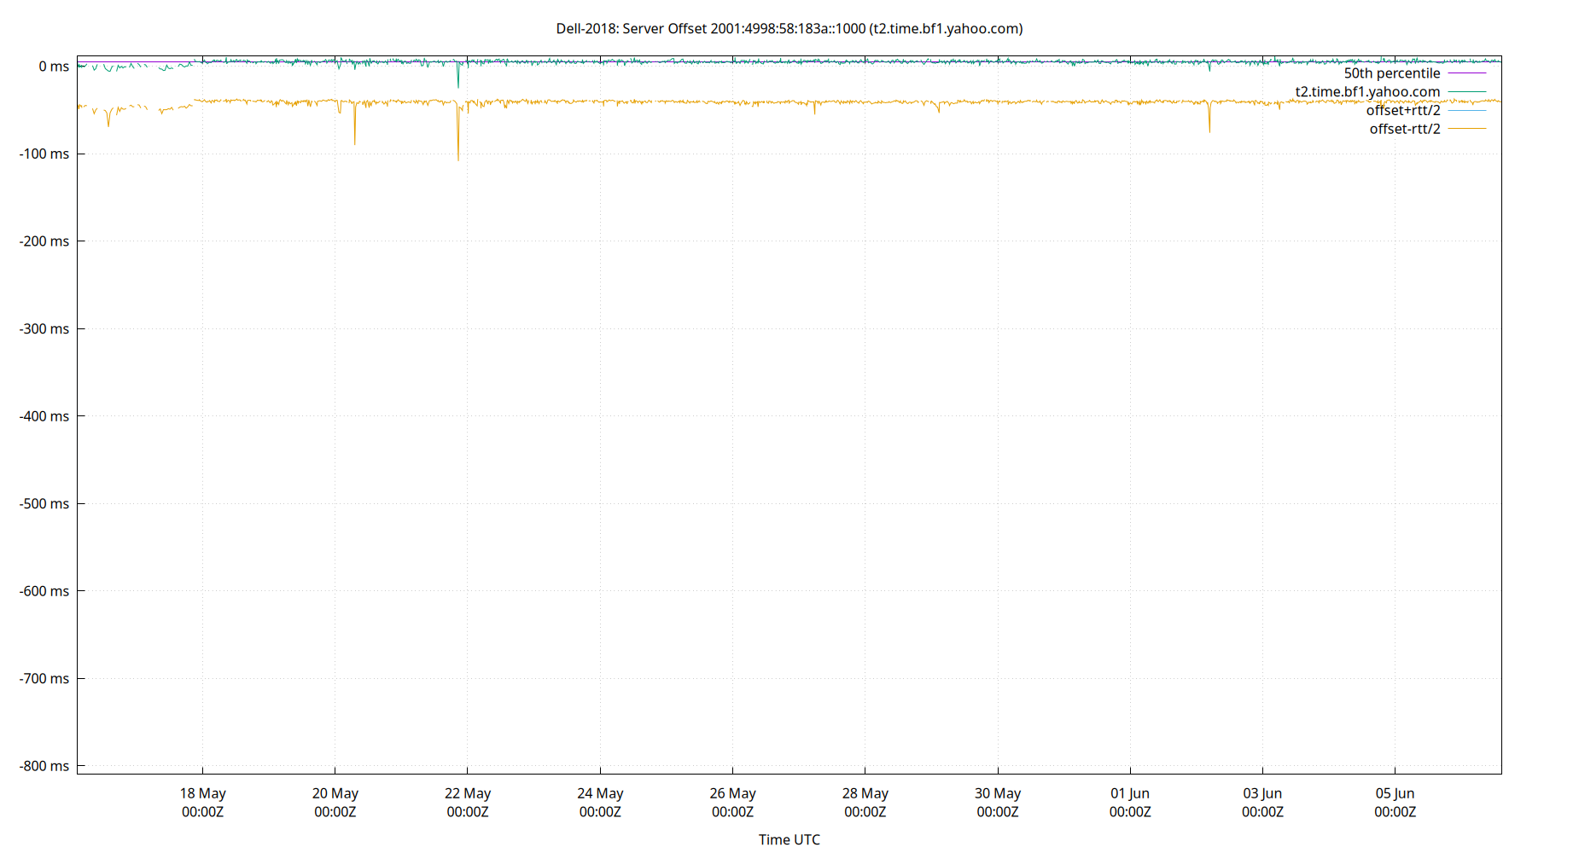The height and width of the screenshot is (853, 1579).
Task: Toggle the offset-rtt/2 legend series
Action: (x=1404, y=128)
